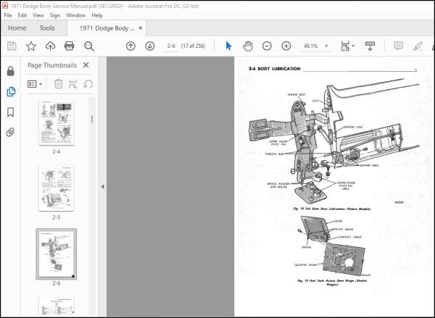Expand fit page options dropdown arrow
The width and height of the screenshot is (435, 318).
353,46
